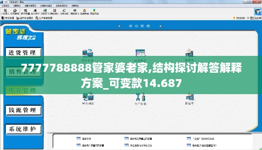
Task: Toggle the 图形化菜单 checkbox
Action: (248, 18)
